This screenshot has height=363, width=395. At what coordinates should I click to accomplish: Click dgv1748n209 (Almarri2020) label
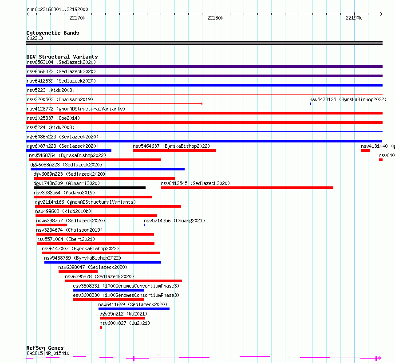point(67,183)
